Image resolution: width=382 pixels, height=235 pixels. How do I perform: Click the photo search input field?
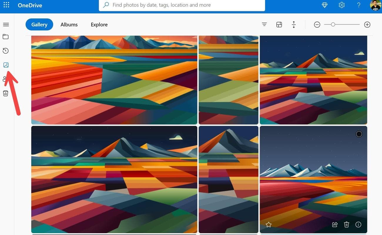coord(182,5)
